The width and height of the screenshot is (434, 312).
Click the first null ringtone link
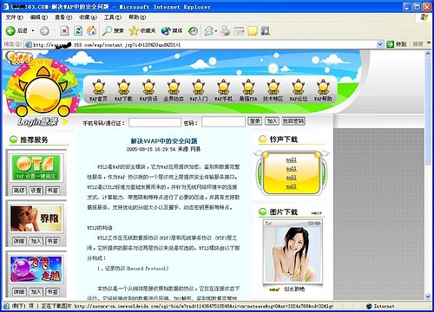(292, 159)
